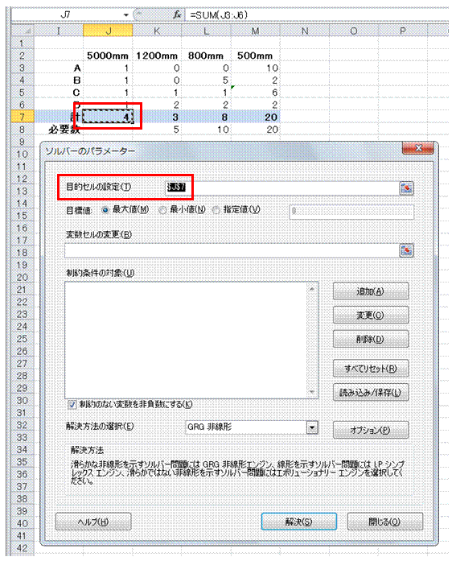Viewport: 456px width, 561px height.
Task: Click the すべてリセット(R) button
Action: point(371,369)
